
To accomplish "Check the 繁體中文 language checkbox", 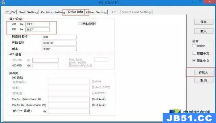I will 194,53.
